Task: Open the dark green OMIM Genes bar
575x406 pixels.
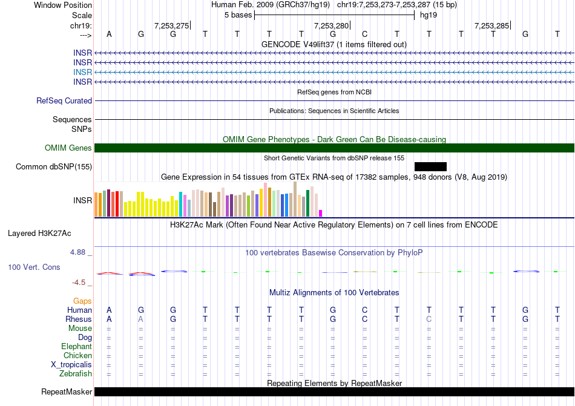Action: [334, 148]
